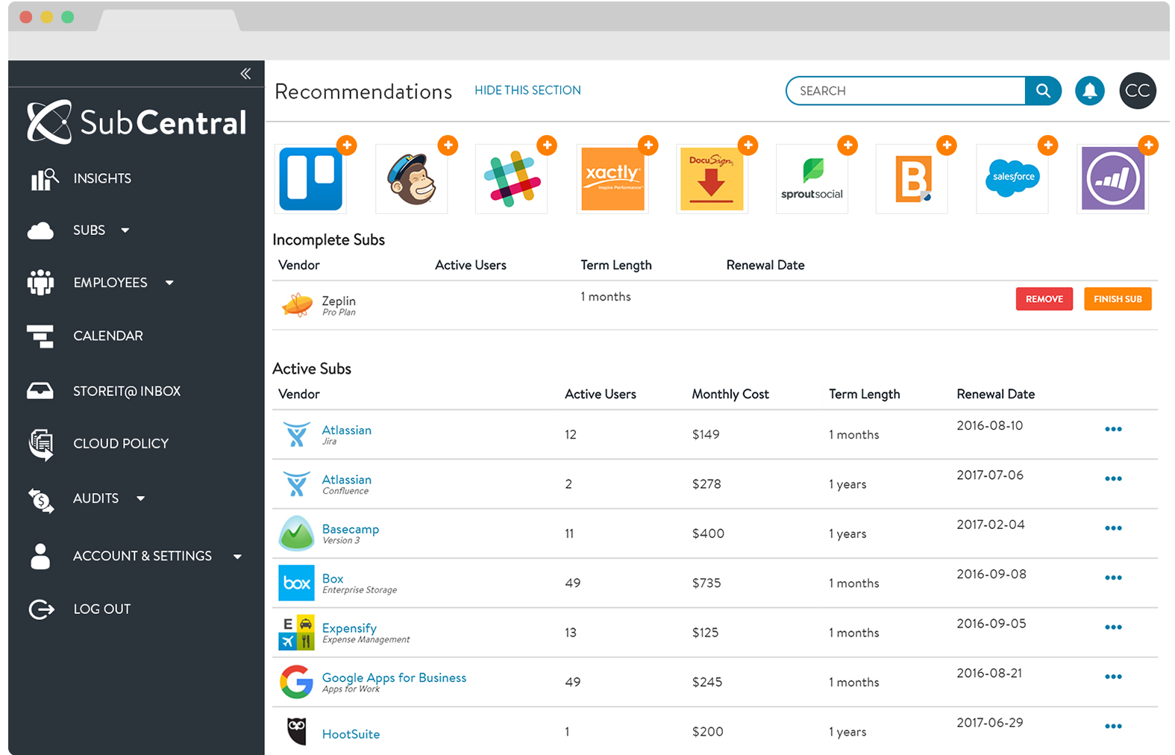The image size is (1175, 755).
Task: Open Google Apps for Business link
Action: click(x=394, y=678)
